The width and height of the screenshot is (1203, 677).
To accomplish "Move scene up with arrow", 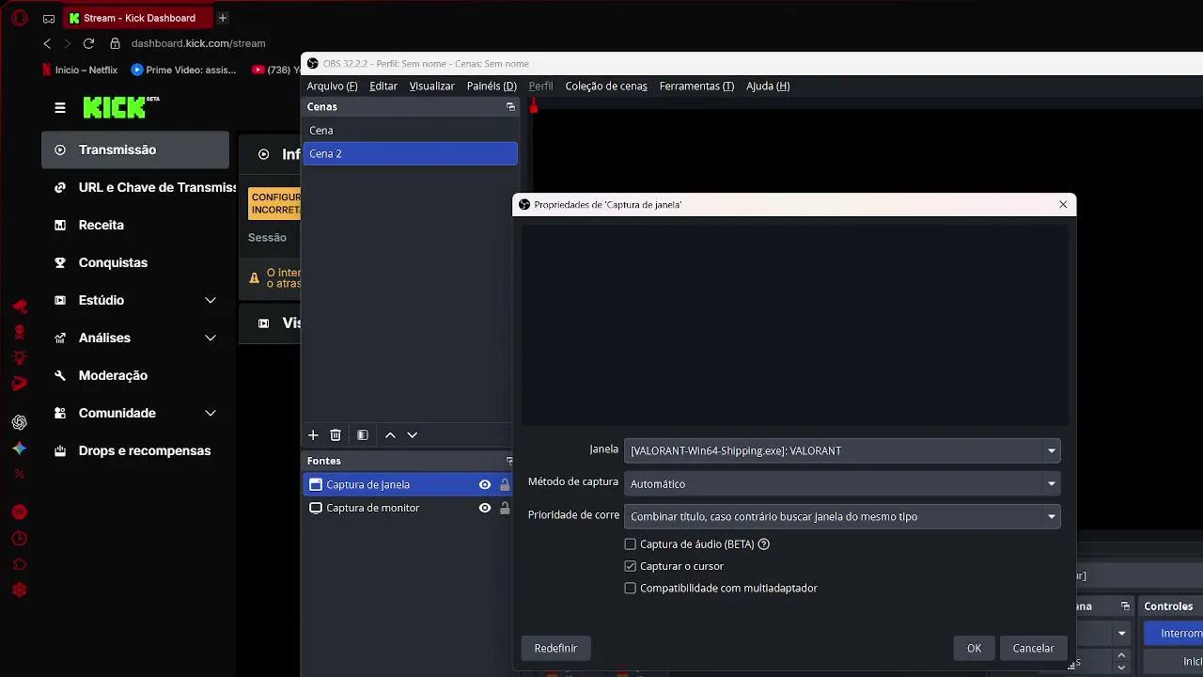I will 390,435.
